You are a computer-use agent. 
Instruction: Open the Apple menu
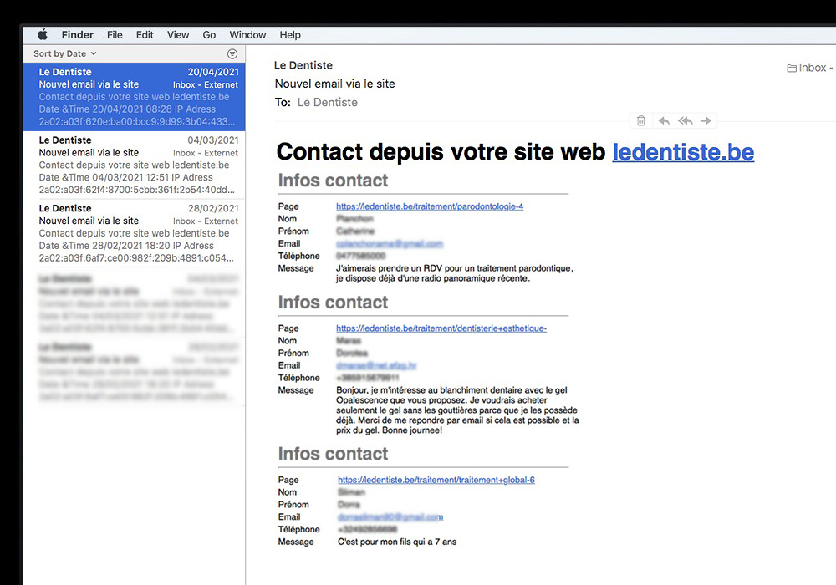click(x=43, y=35)
